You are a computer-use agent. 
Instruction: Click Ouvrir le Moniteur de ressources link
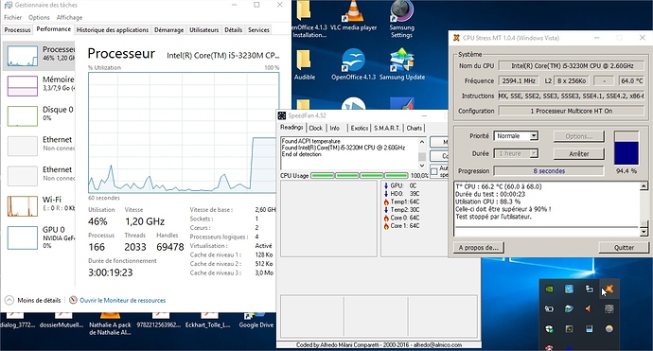point(122,300)
